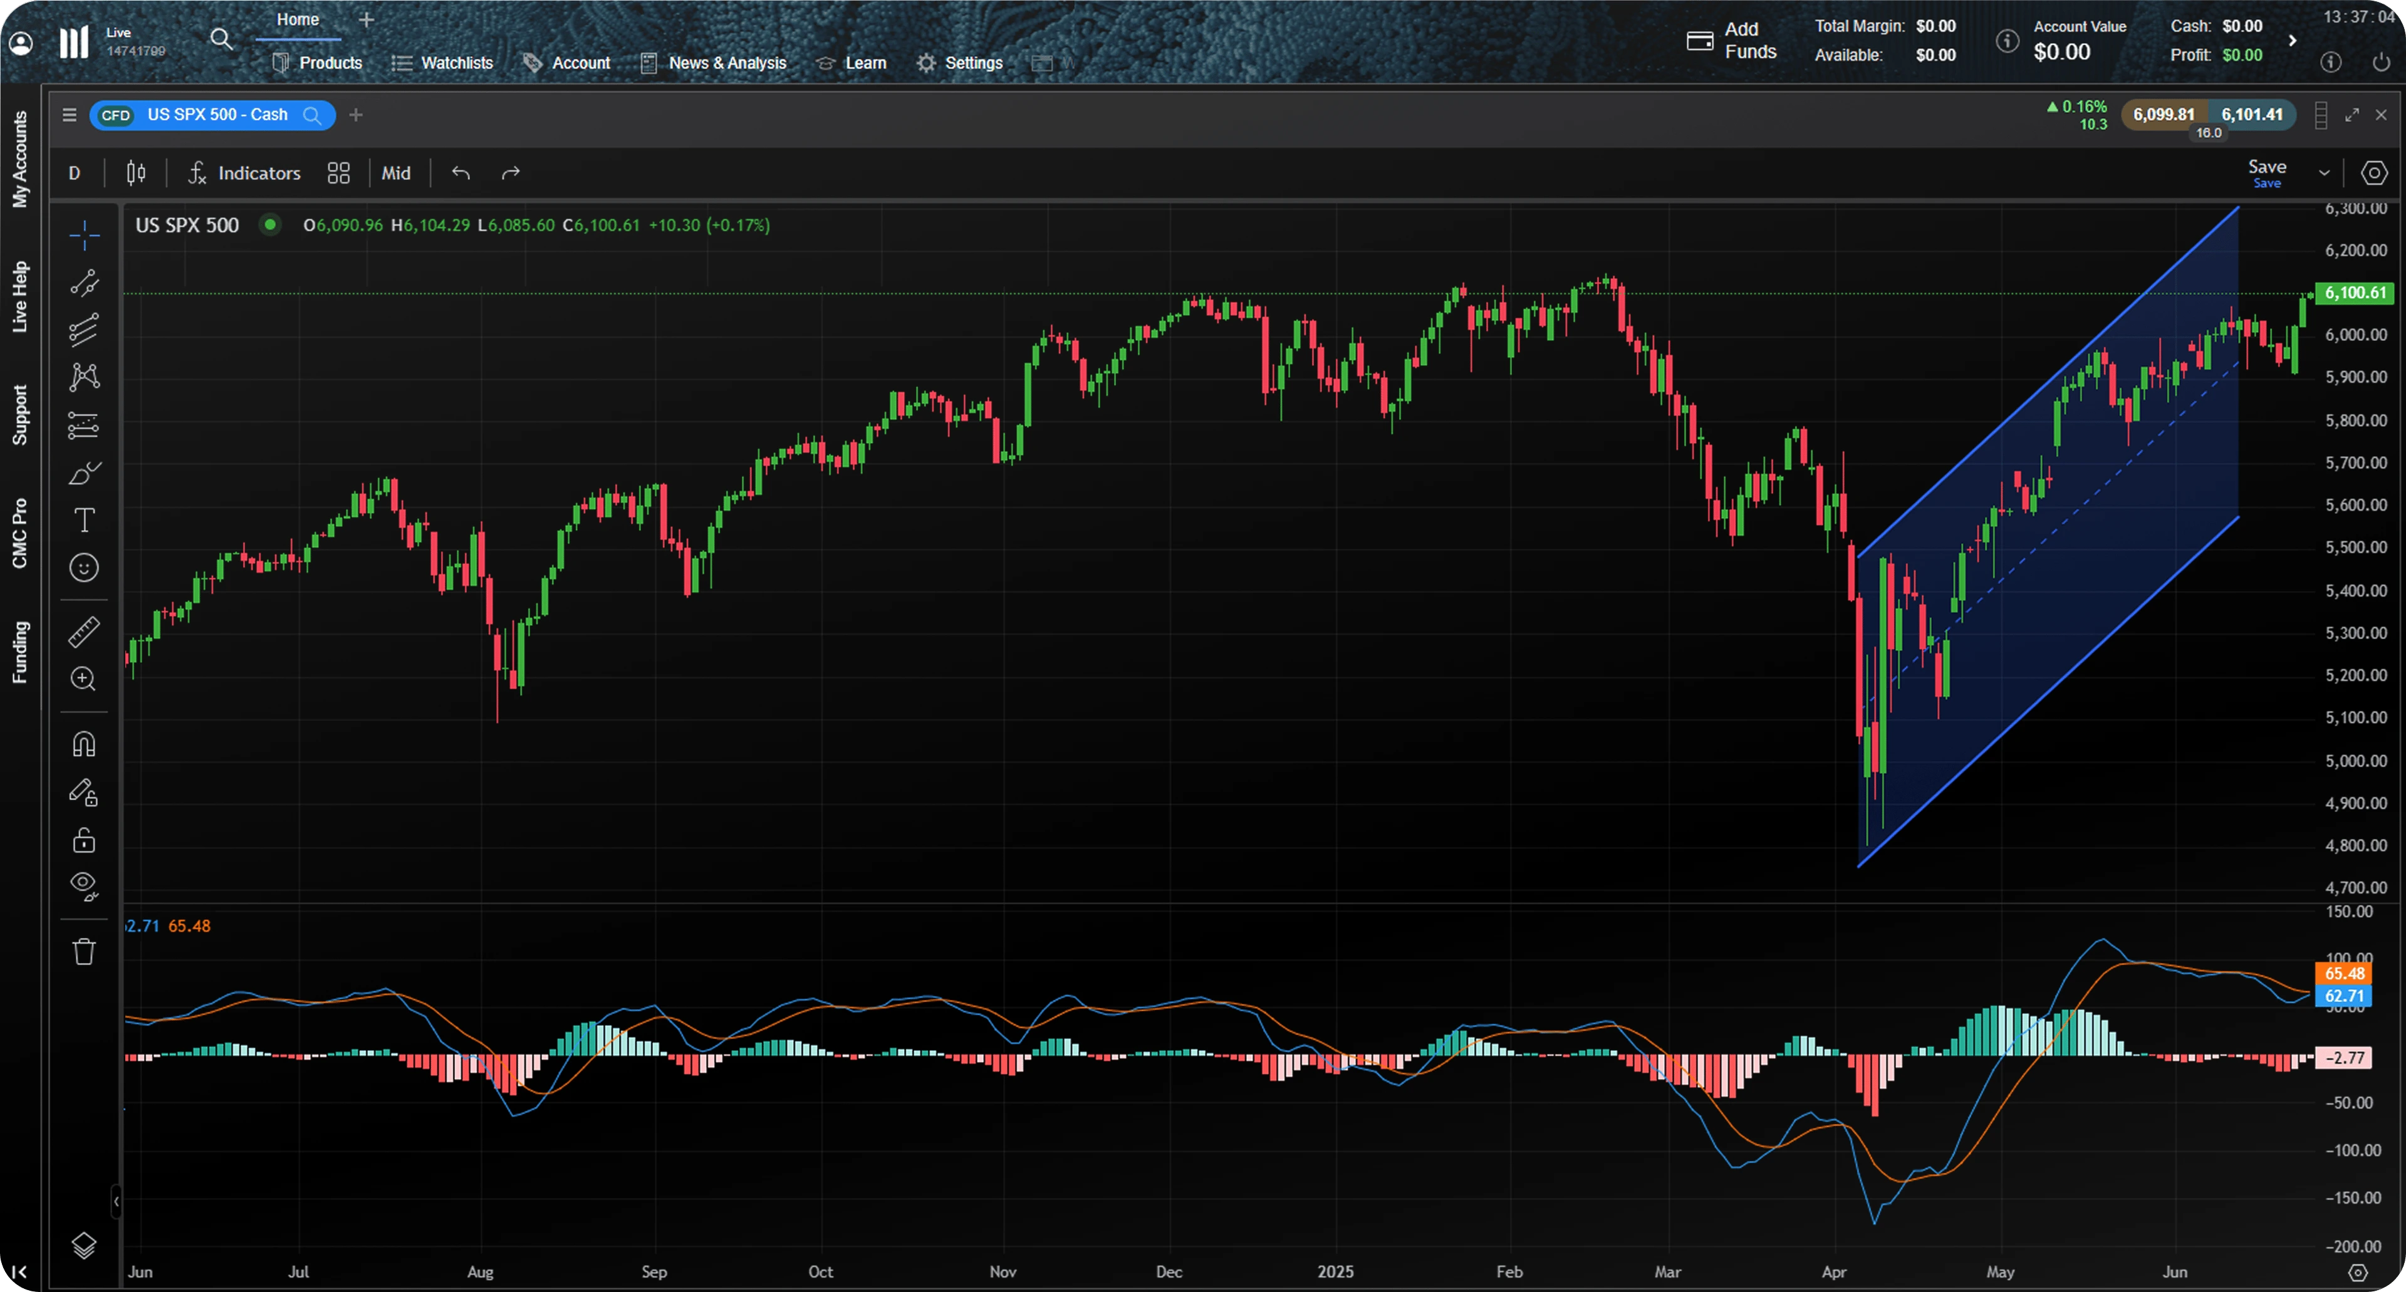2406x1292 pixels.
Task: Click the Add Funds button
Action: 1732,40
